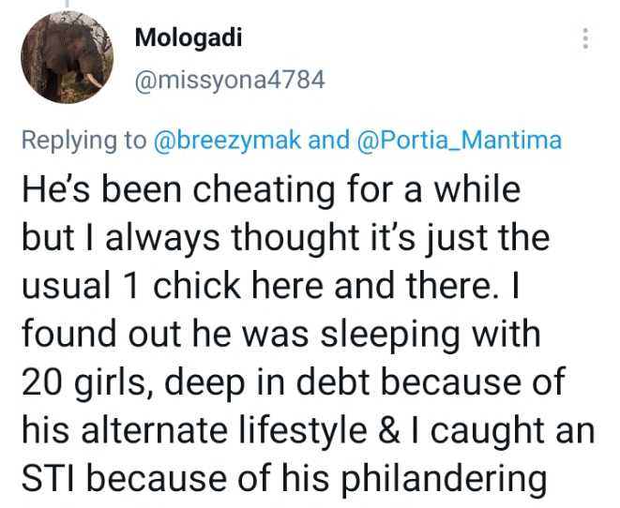Click the line "He's been cheating for a while"
The image size is (620, 508).
point(270,188)
